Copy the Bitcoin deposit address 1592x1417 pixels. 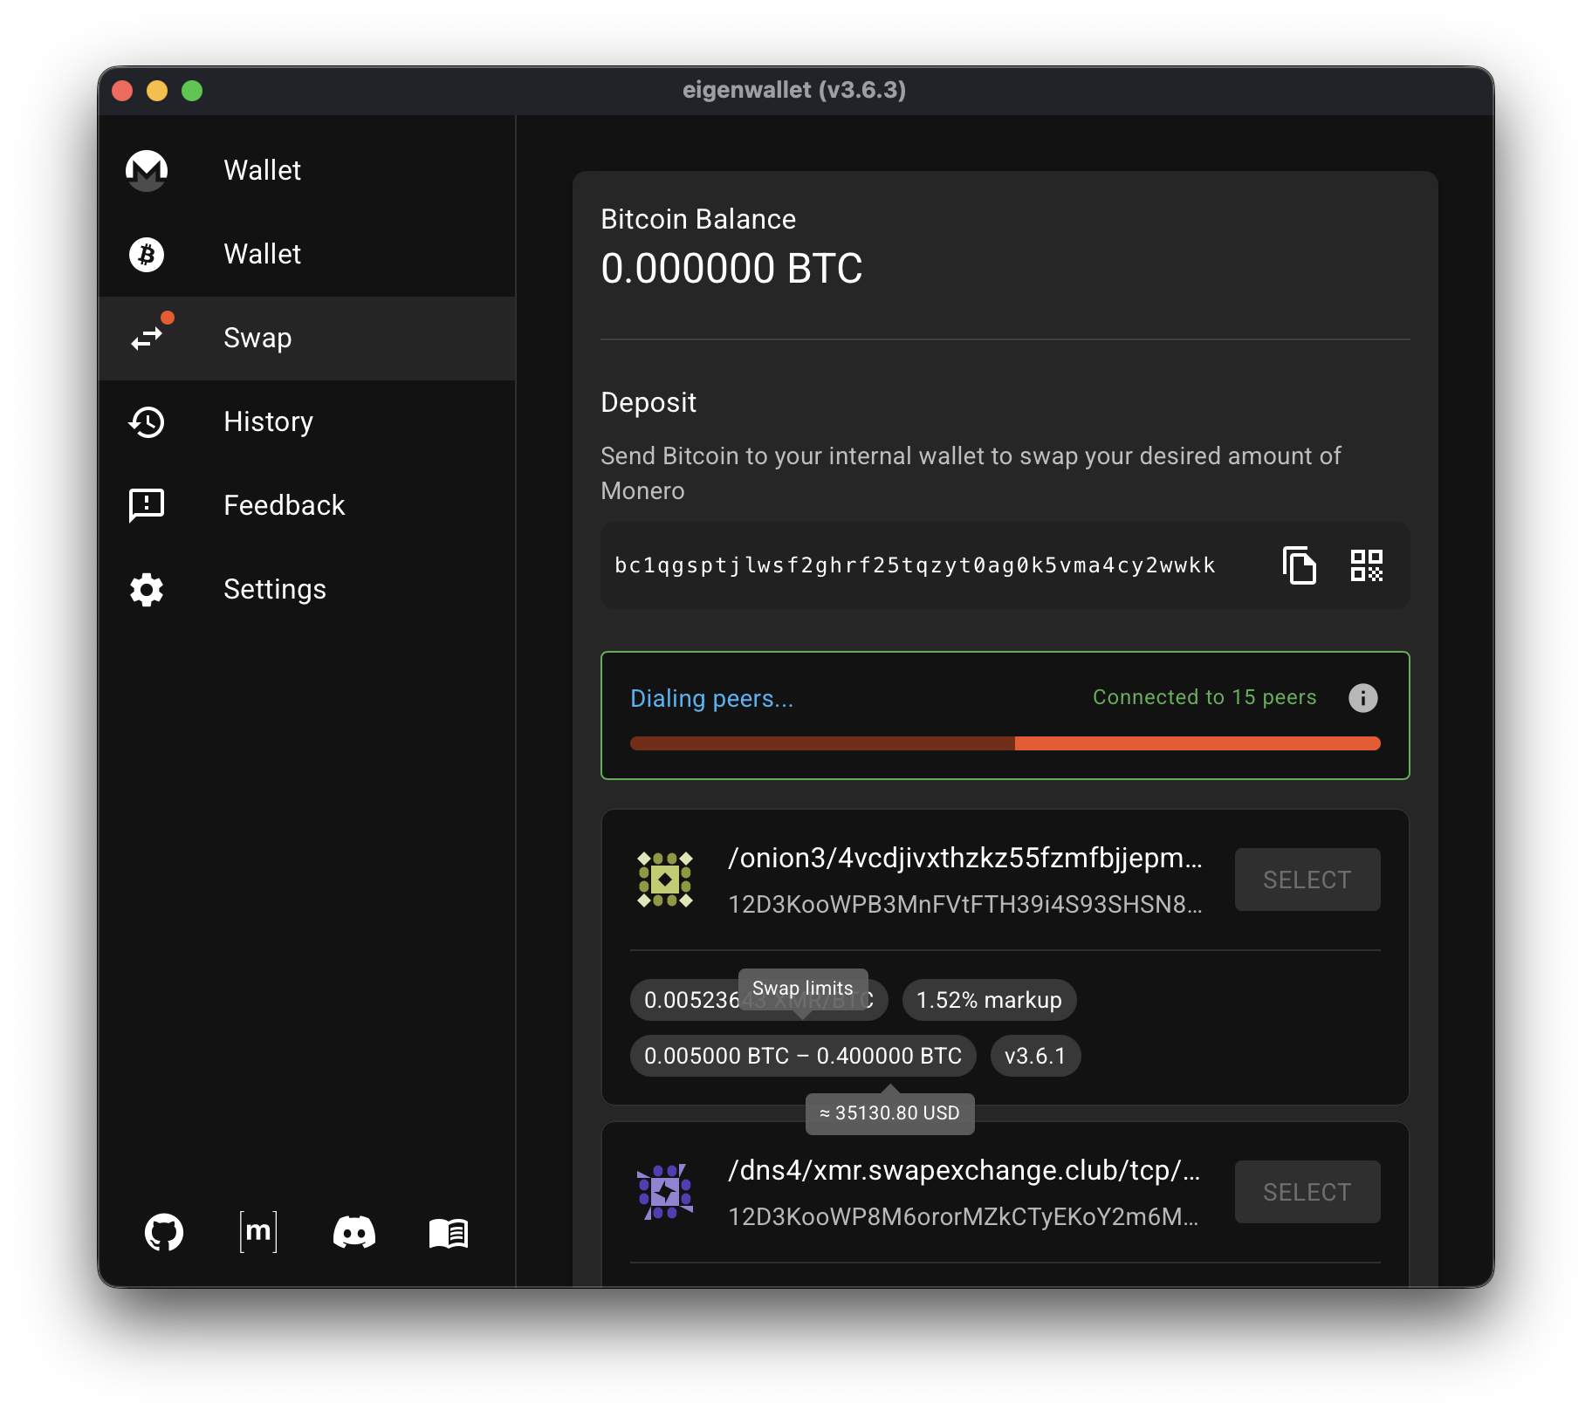1300,565
